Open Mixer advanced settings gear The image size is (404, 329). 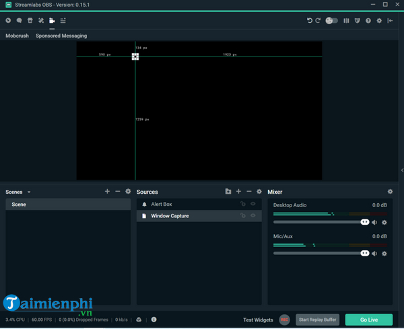pyautogui.click(x=390, y=191)
